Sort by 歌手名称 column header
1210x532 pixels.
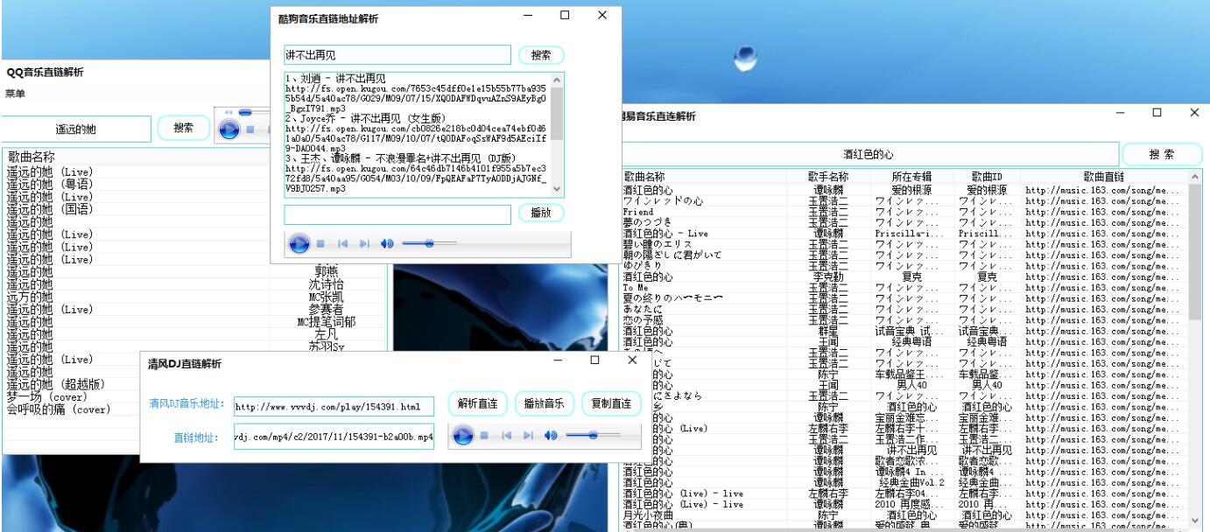click(828, 177)
